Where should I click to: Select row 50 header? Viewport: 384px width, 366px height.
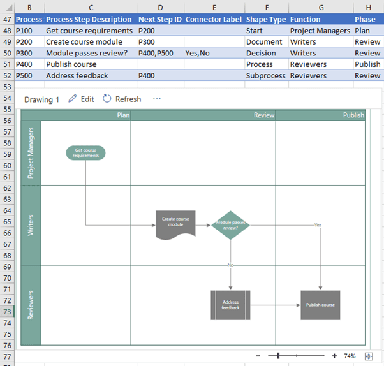point(7,53)
